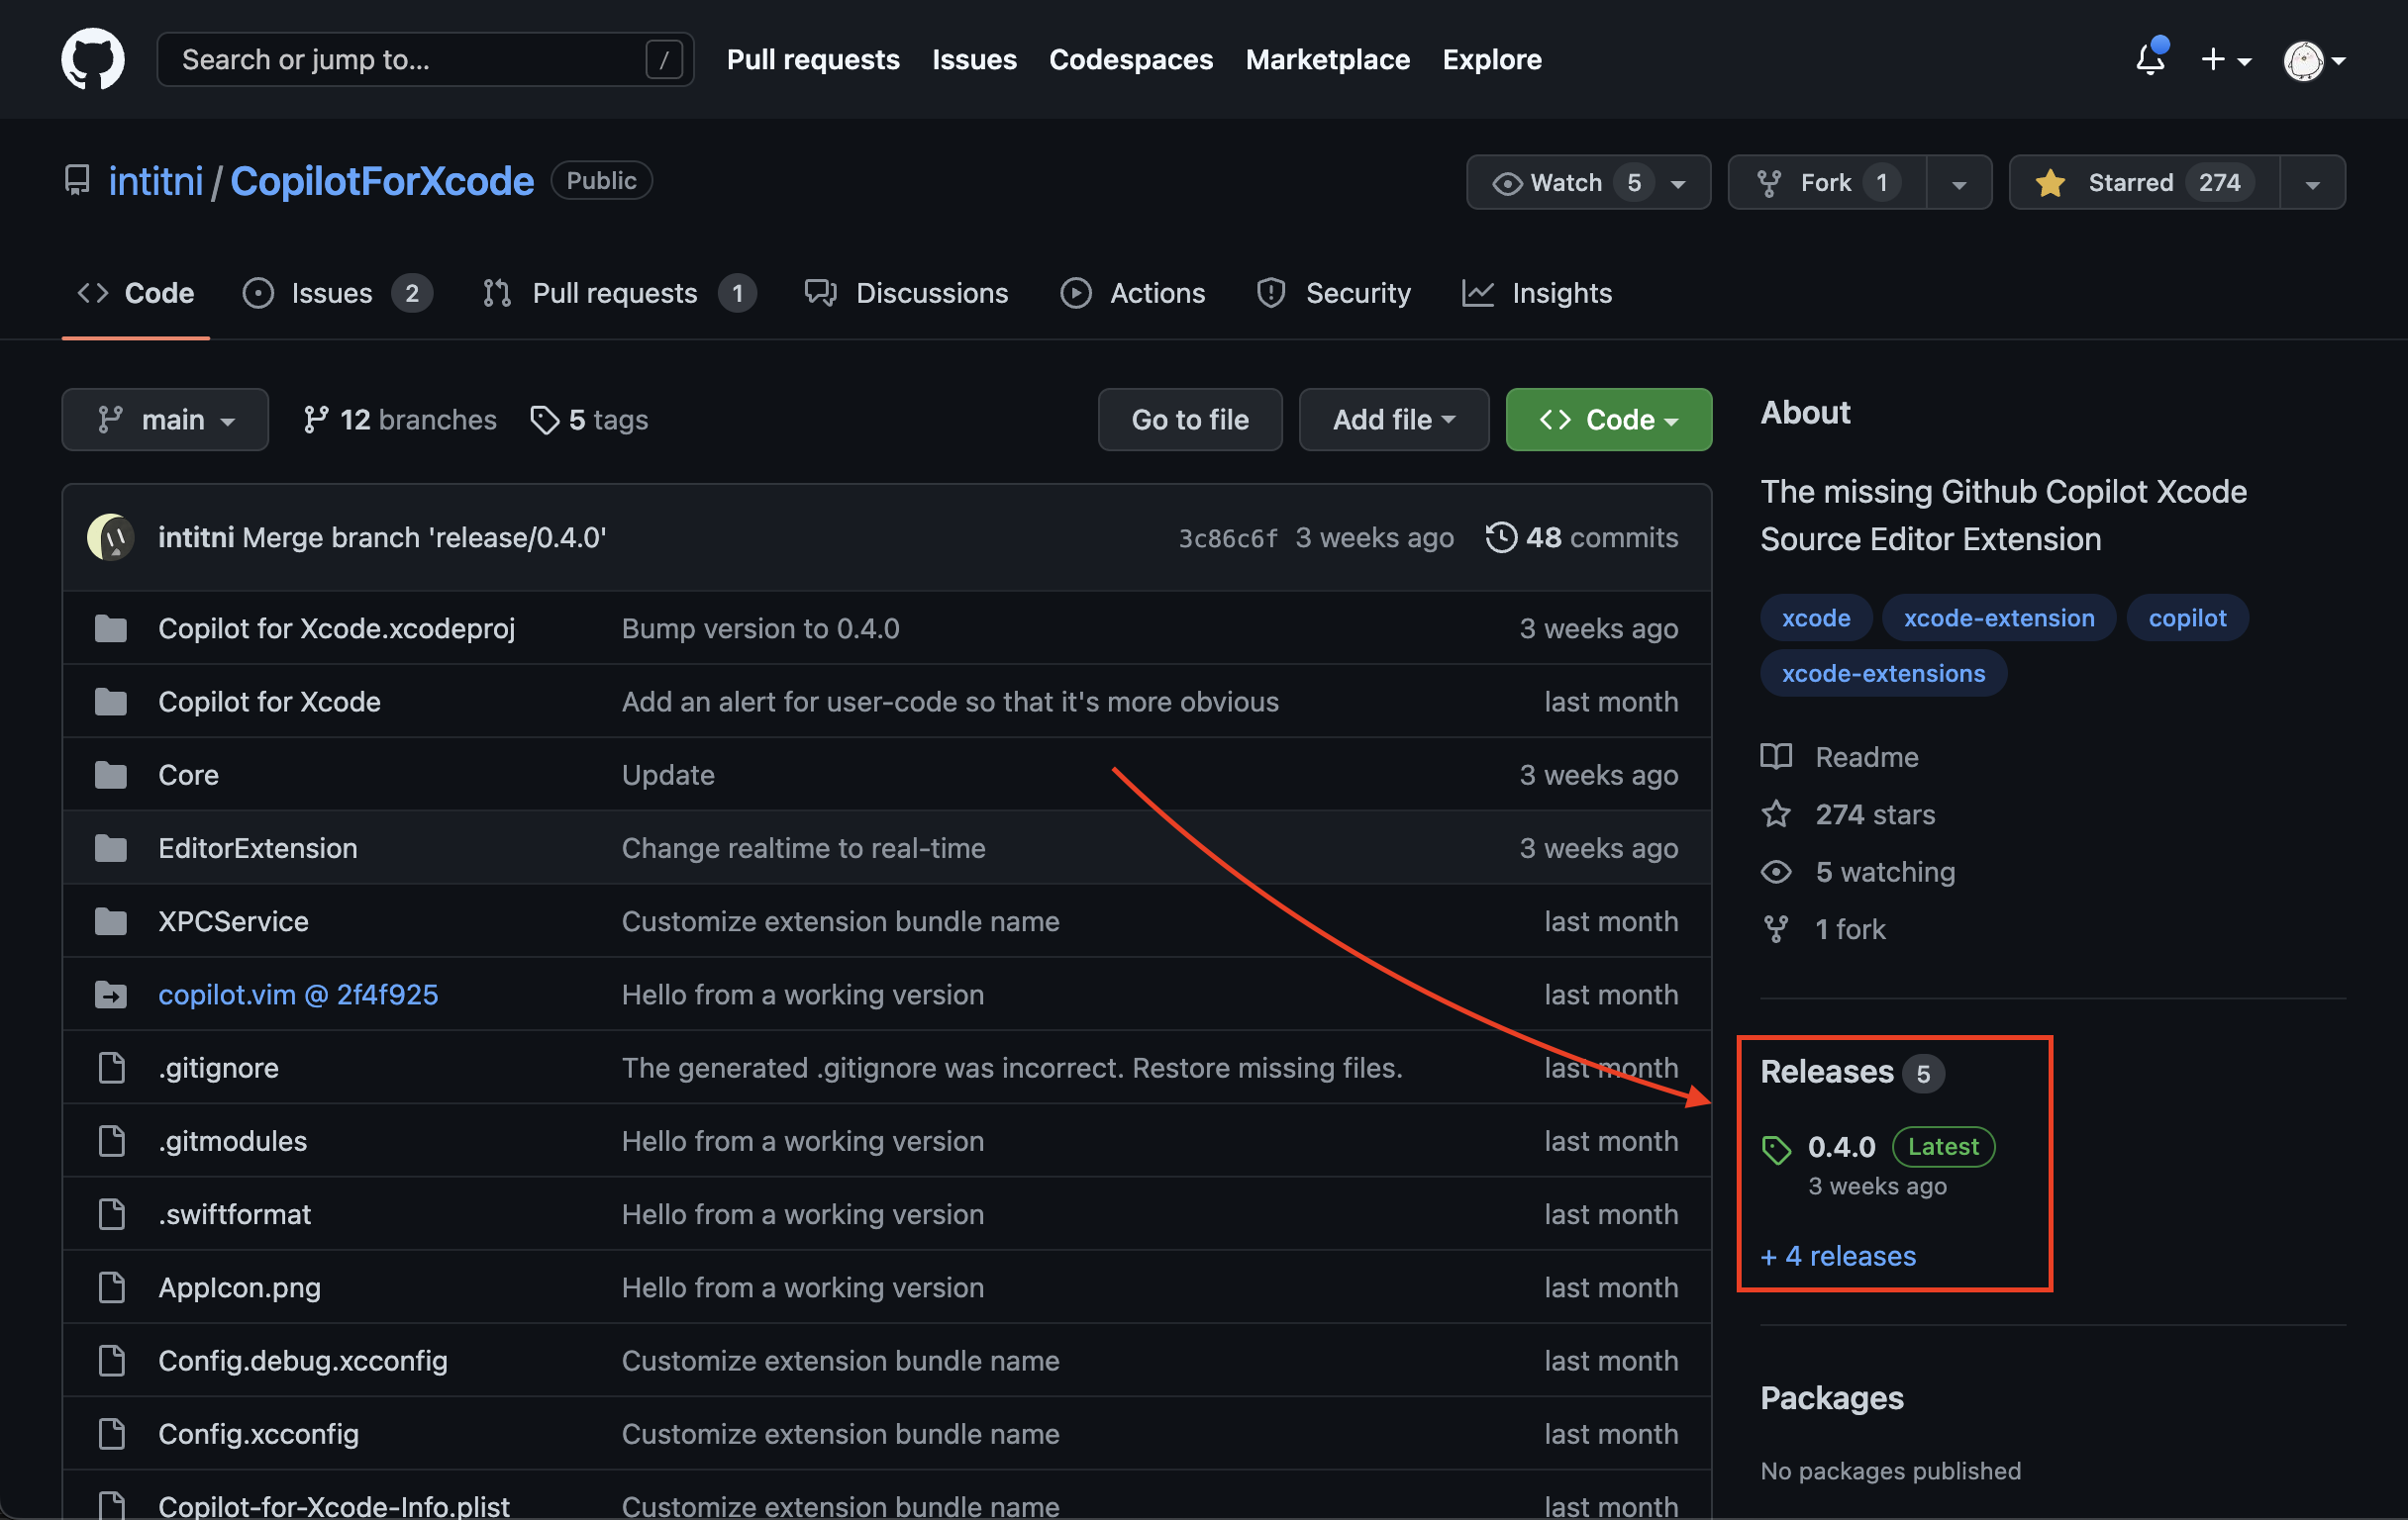Click the xcode topic tag
The image size is (2408, 1520).
coord(1815,617)
